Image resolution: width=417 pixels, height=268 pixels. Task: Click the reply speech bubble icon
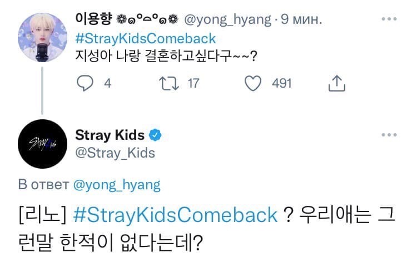coord(86,83)
